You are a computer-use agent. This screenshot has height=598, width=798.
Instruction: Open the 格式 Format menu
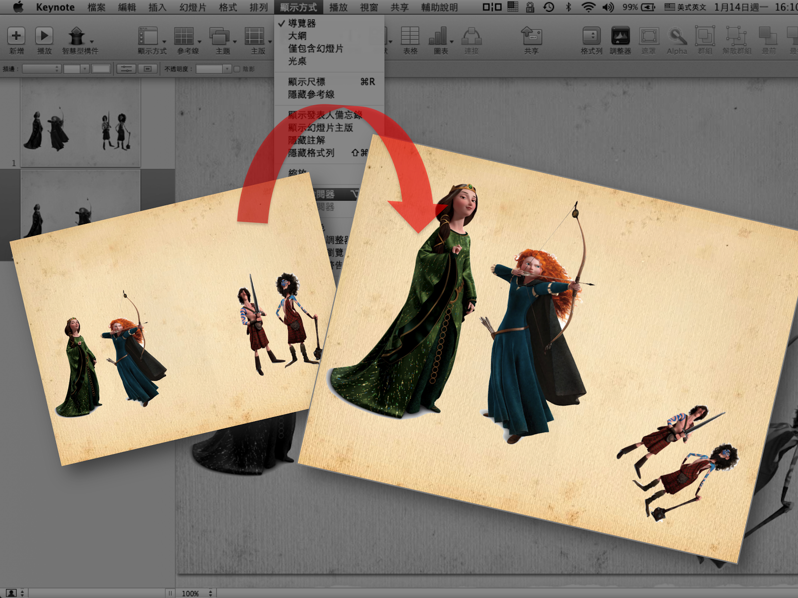click(228, 7)
